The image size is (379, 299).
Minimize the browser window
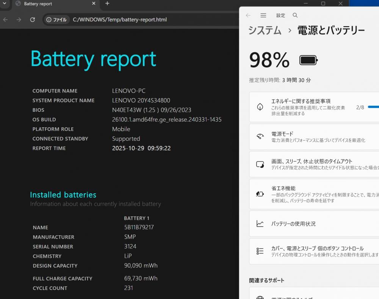[306, 3]
